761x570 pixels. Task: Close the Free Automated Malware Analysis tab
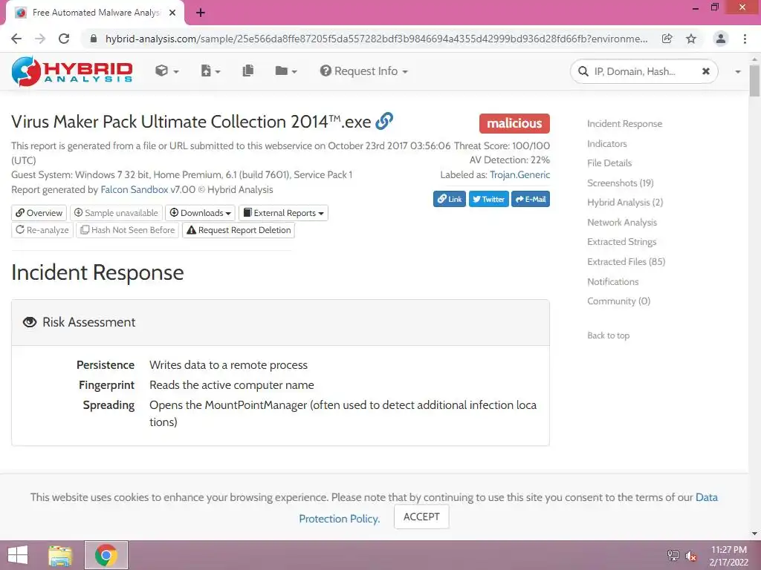click(x=172, y=13)
